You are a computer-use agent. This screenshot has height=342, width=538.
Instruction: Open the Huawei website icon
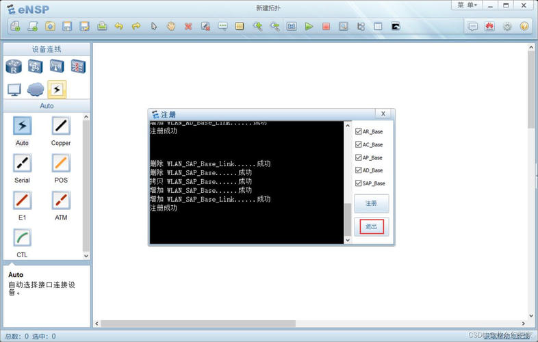coord(489,27)
